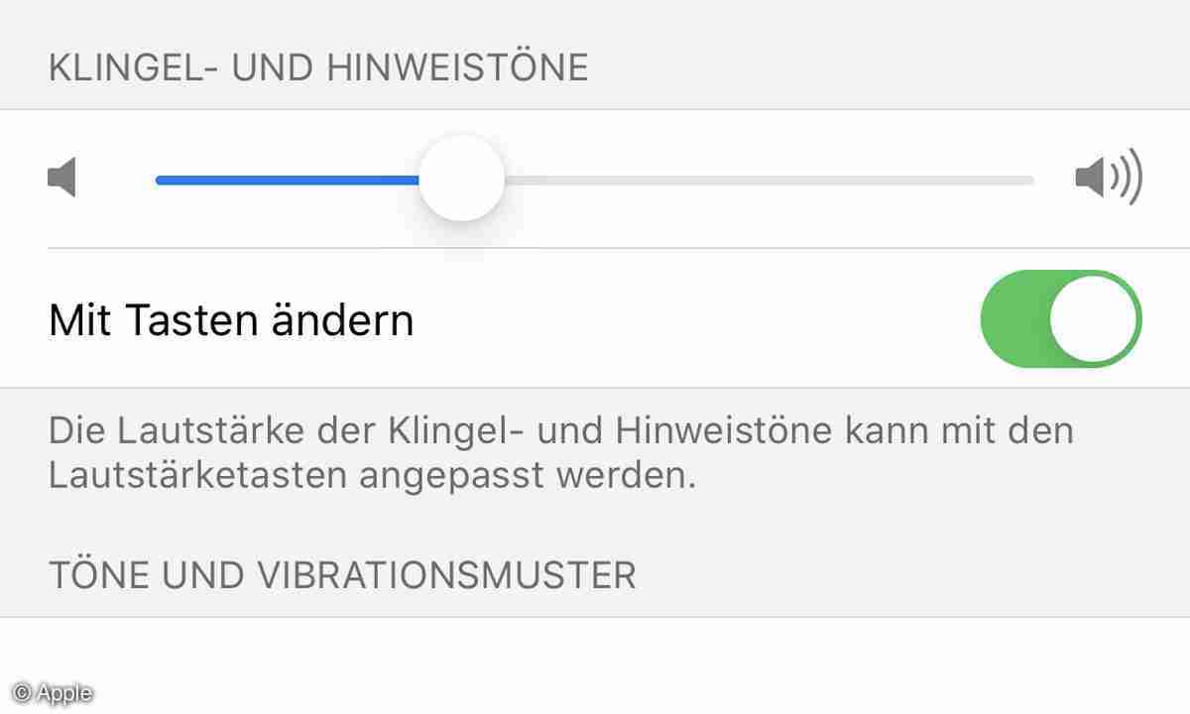This screenshot has height=714, width=1190.
Task: Click the white knob of the green toggle
Action: (x=1093, y=319)
